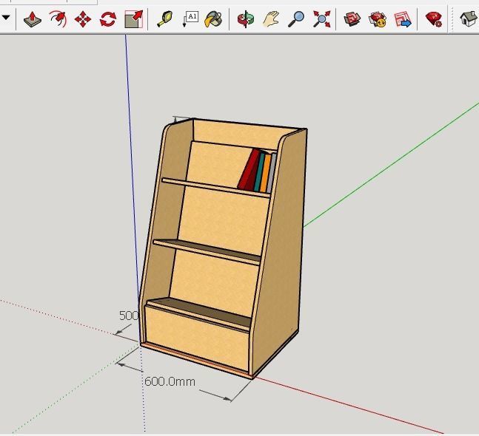Select the Follow Me tool
The height and width of the screenshot is (436, 479).
coord(58,19)
